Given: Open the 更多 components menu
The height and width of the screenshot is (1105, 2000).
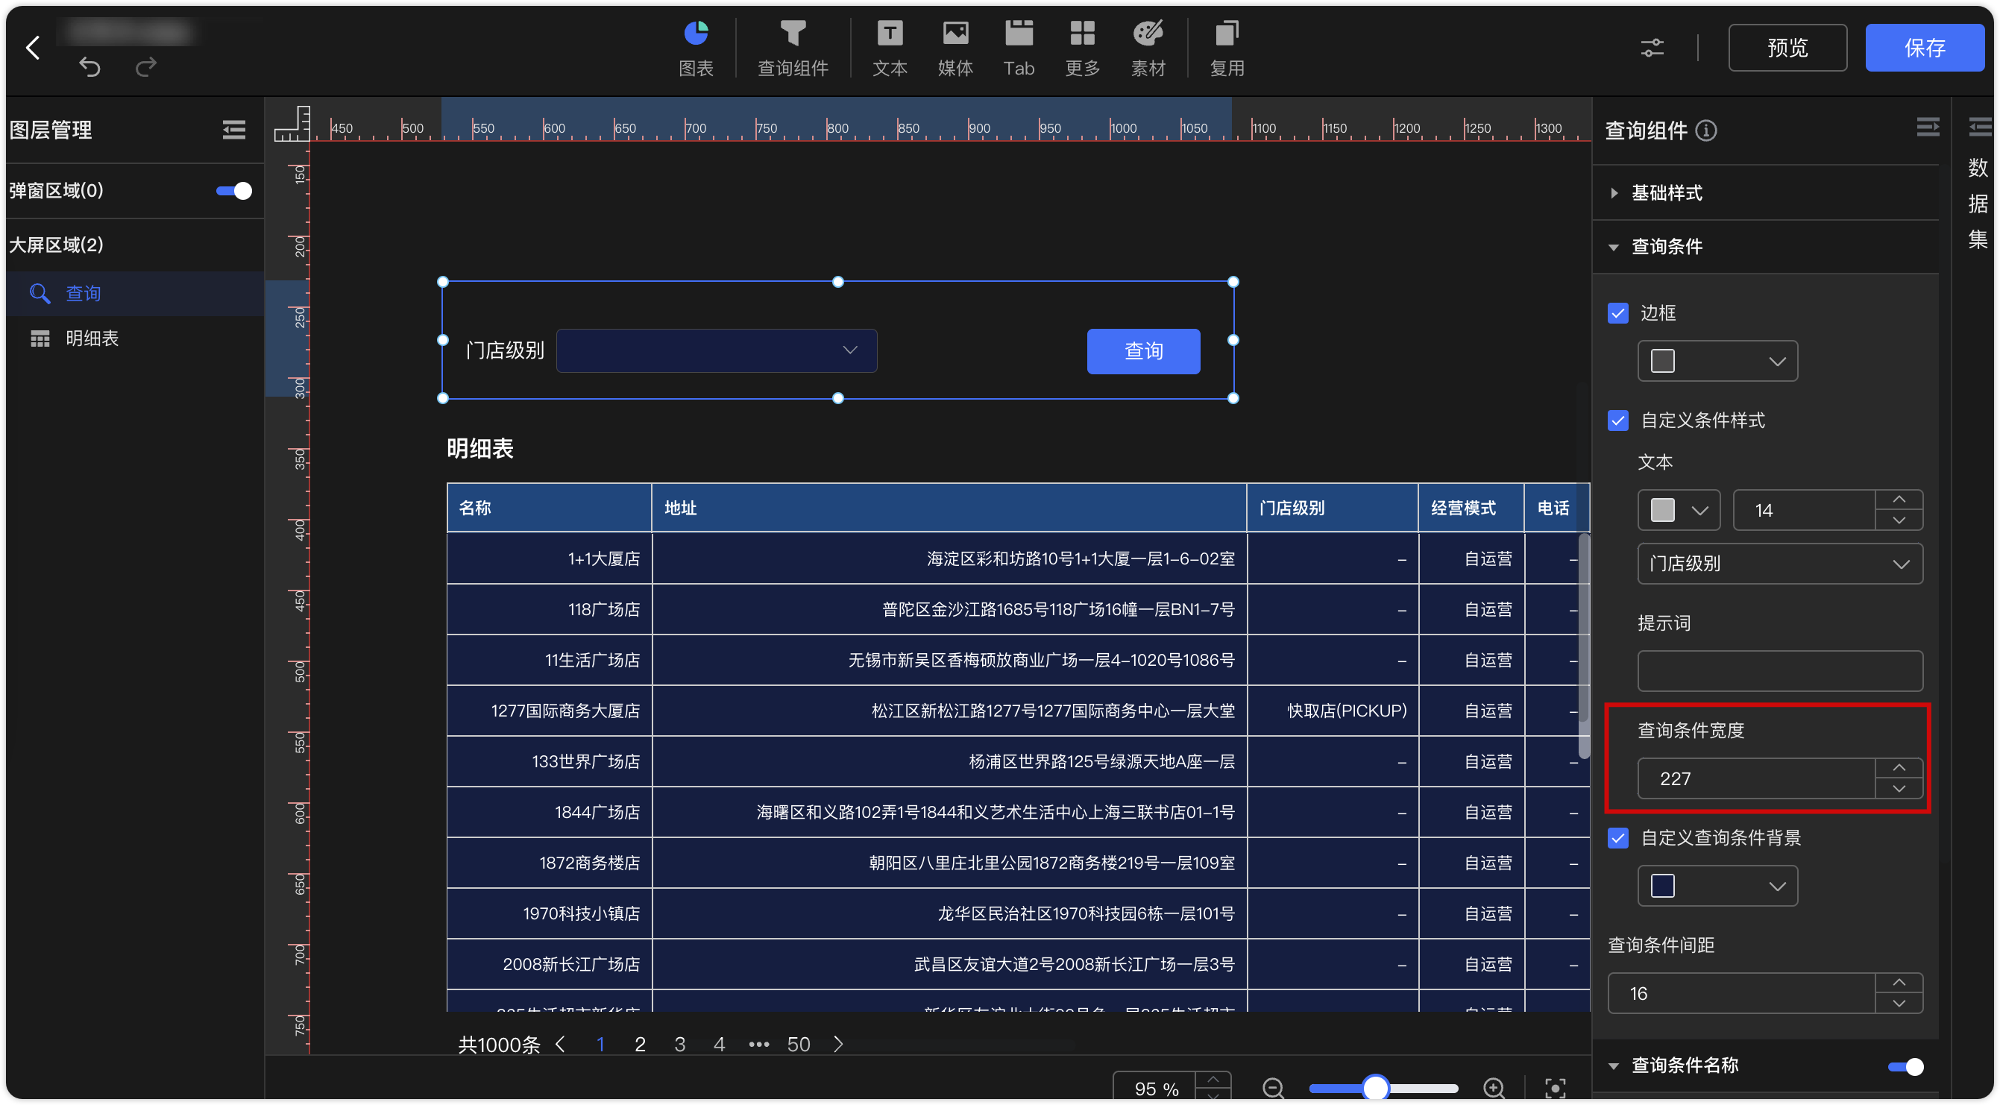Looking at the screenshot, I should [1082, 48].
